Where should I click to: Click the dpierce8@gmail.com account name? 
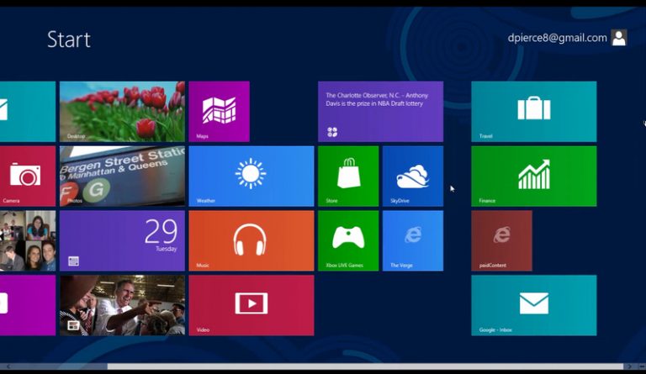(x=557, y=38)
